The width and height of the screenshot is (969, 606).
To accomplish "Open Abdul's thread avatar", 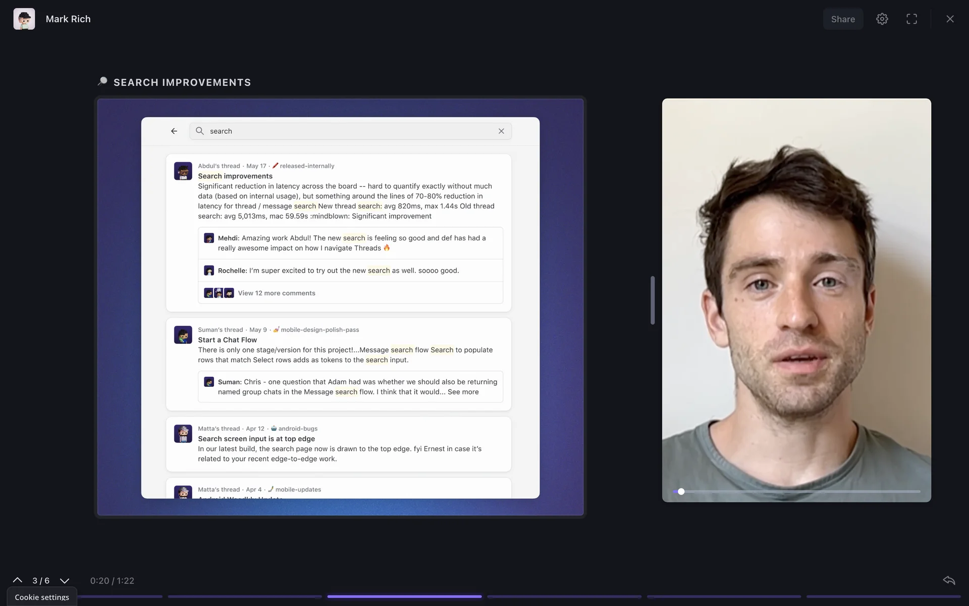I will point(183,171).
